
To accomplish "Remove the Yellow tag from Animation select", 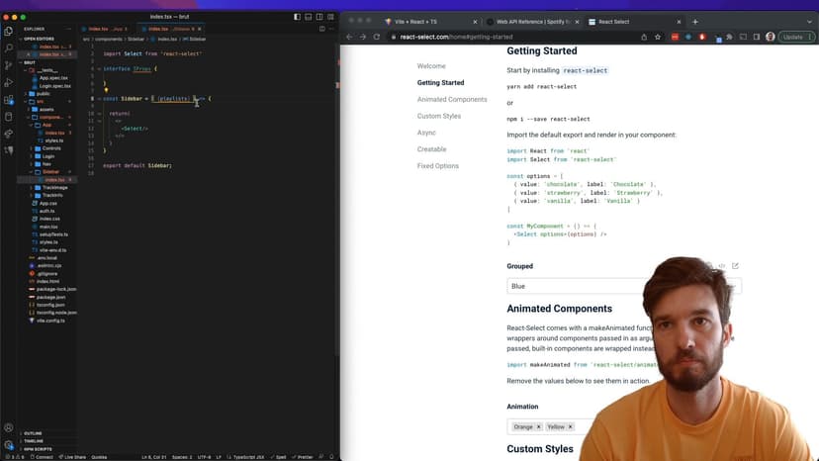I will [x=572, y=426].
